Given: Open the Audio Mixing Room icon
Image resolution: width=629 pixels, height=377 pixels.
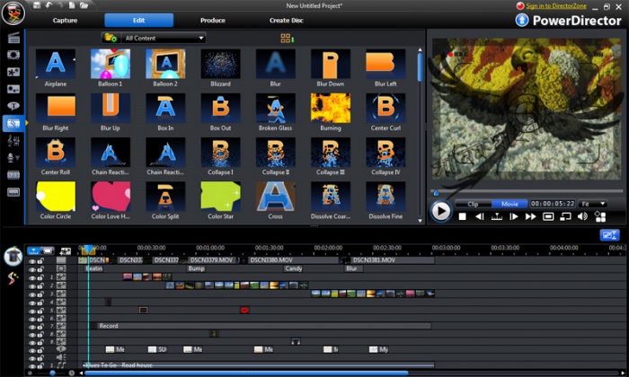Looking at the screenshot, I should pos(13,141).
